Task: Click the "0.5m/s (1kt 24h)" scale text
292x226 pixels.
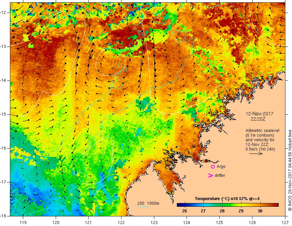Action: tap(260, 149)
